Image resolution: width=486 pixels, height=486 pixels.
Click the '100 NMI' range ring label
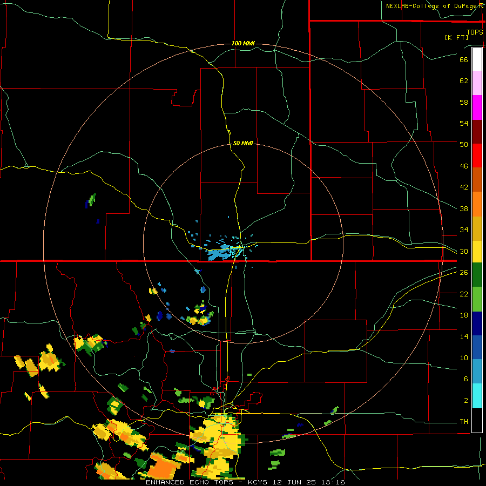click(243, 43)
